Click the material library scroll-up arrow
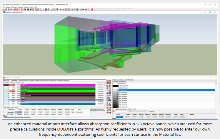220x139 pixels. (x=216, y=82)
